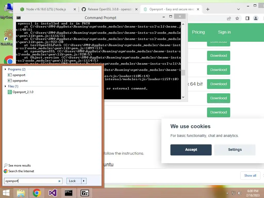The width and height of the screenshot is (264, 198).
Task: Open the Chrome profile icon
Action: point(255,18)
